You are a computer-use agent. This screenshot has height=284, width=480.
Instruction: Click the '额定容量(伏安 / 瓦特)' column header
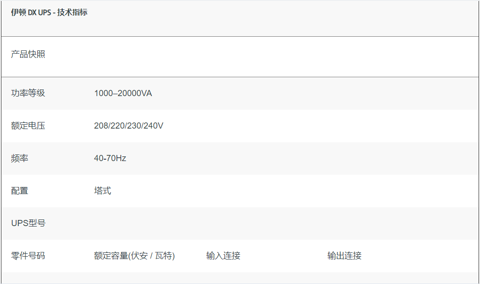[x=134, y=256]
